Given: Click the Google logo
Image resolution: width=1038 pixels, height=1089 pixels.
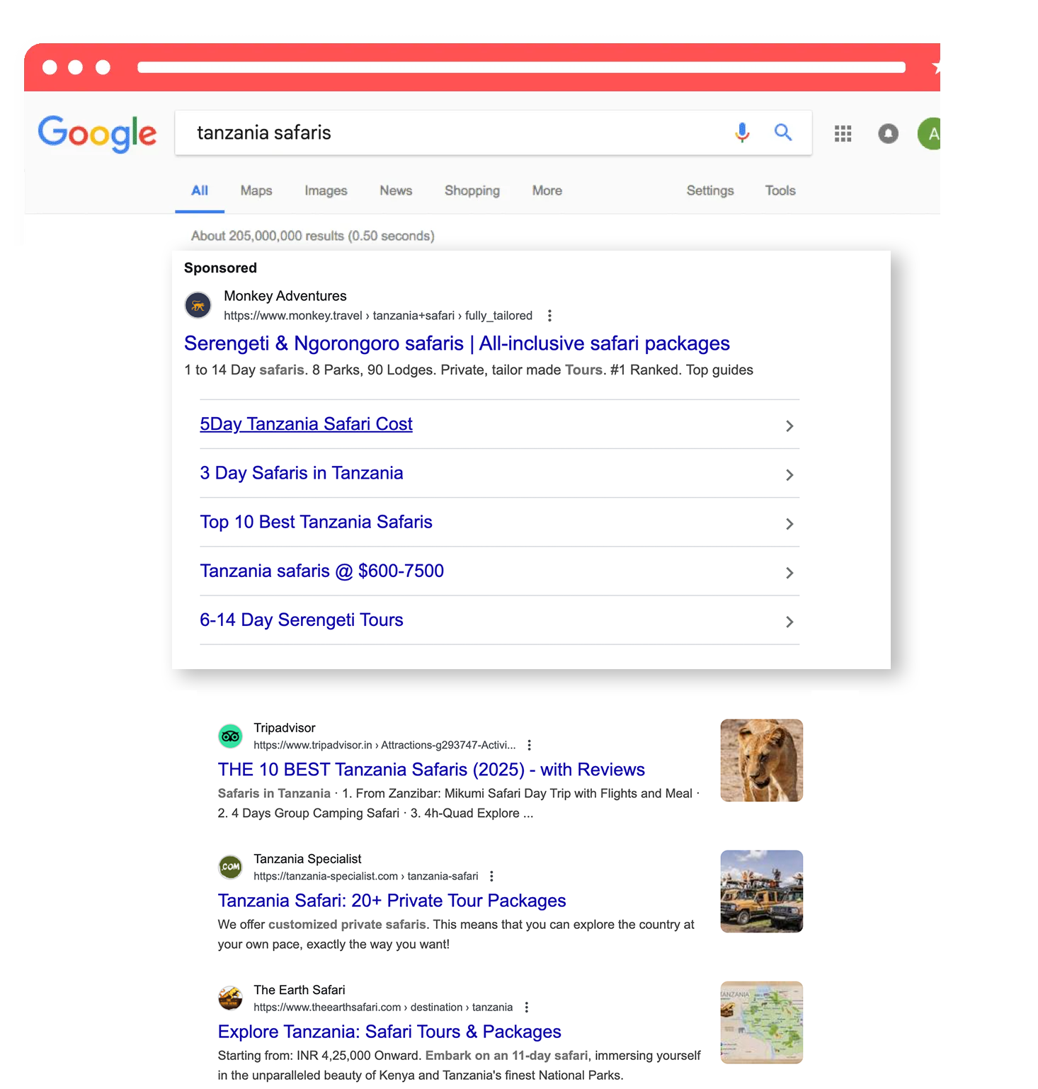Looking at the screenshot, I should click(x=97, y=133).
